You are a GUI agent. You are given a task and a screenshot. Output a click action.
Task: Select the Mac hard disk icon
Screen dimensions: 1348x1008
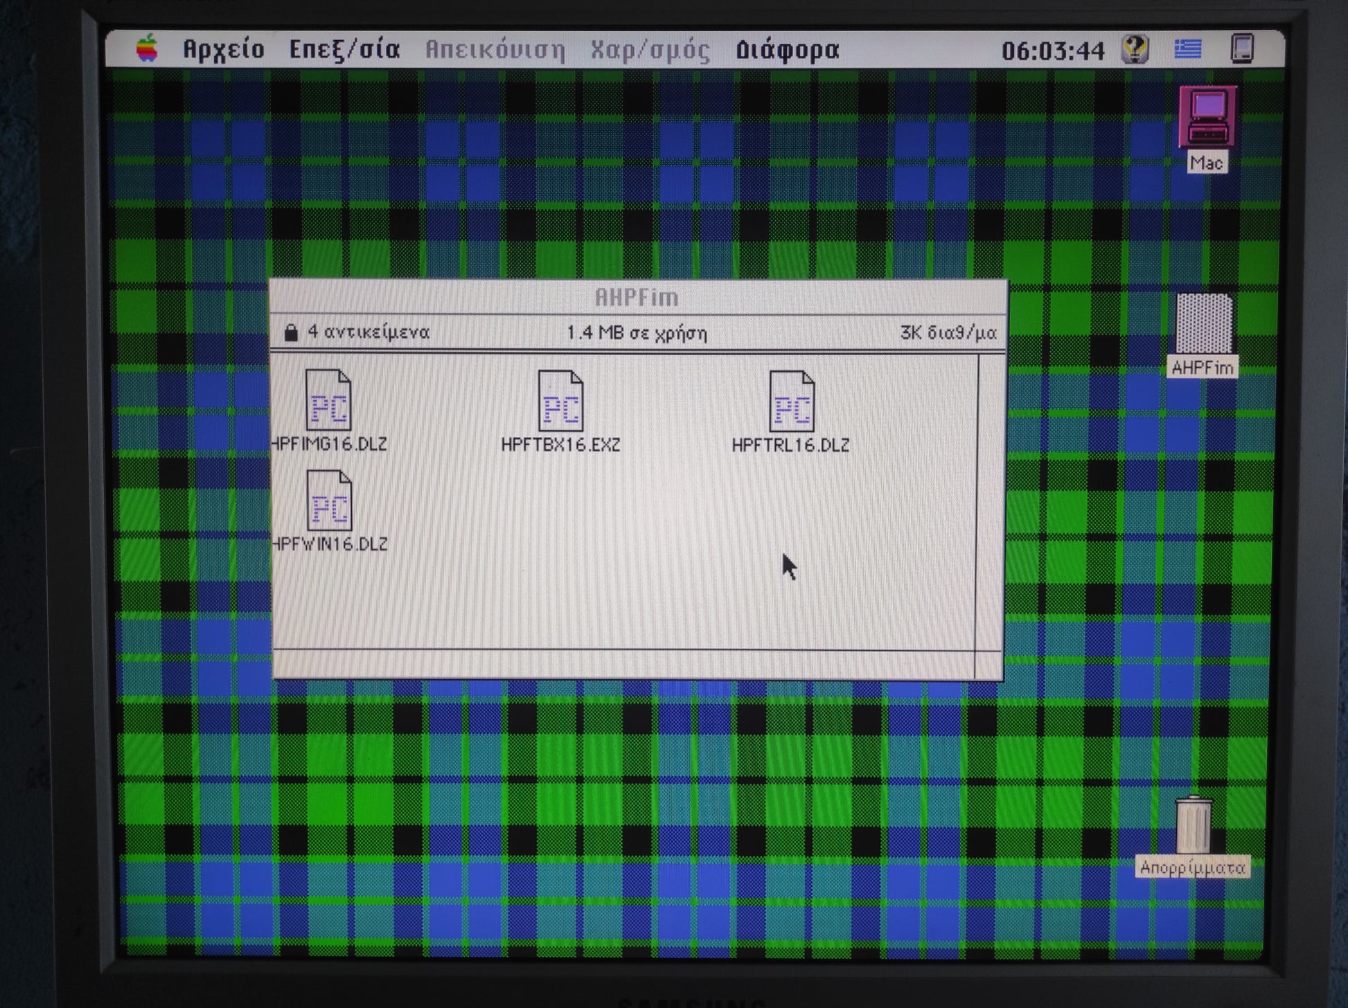click(1207, 116)
